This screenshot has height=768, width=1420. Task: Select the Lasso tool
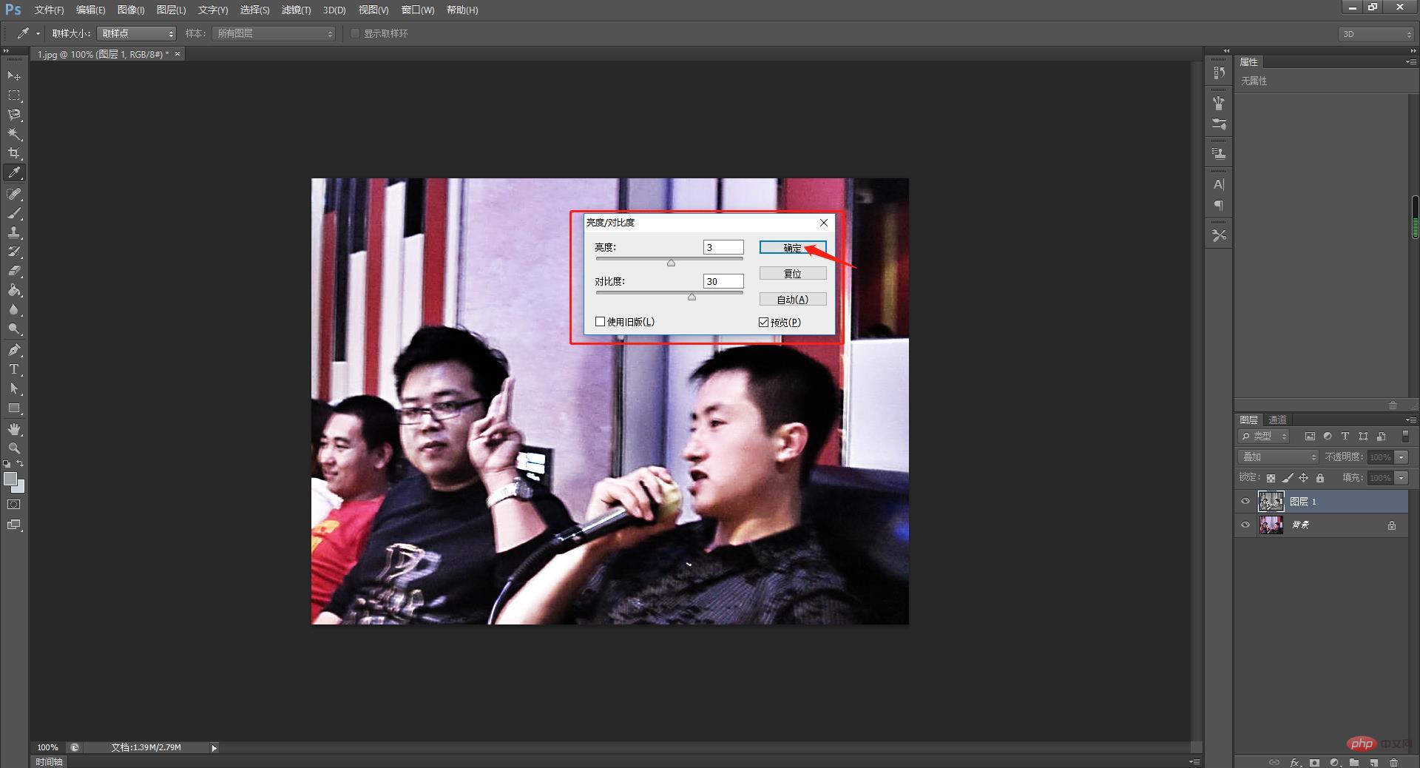14,115
